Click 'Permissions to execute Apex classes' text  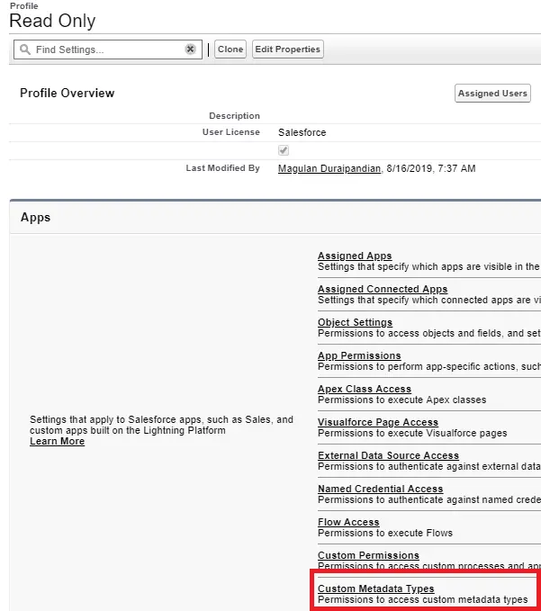coord(401,400)
